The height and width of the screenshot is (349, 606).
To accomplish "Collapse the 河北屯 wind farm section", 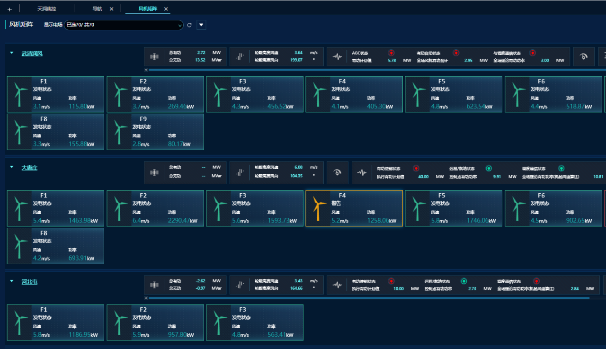I will (12, 281).
